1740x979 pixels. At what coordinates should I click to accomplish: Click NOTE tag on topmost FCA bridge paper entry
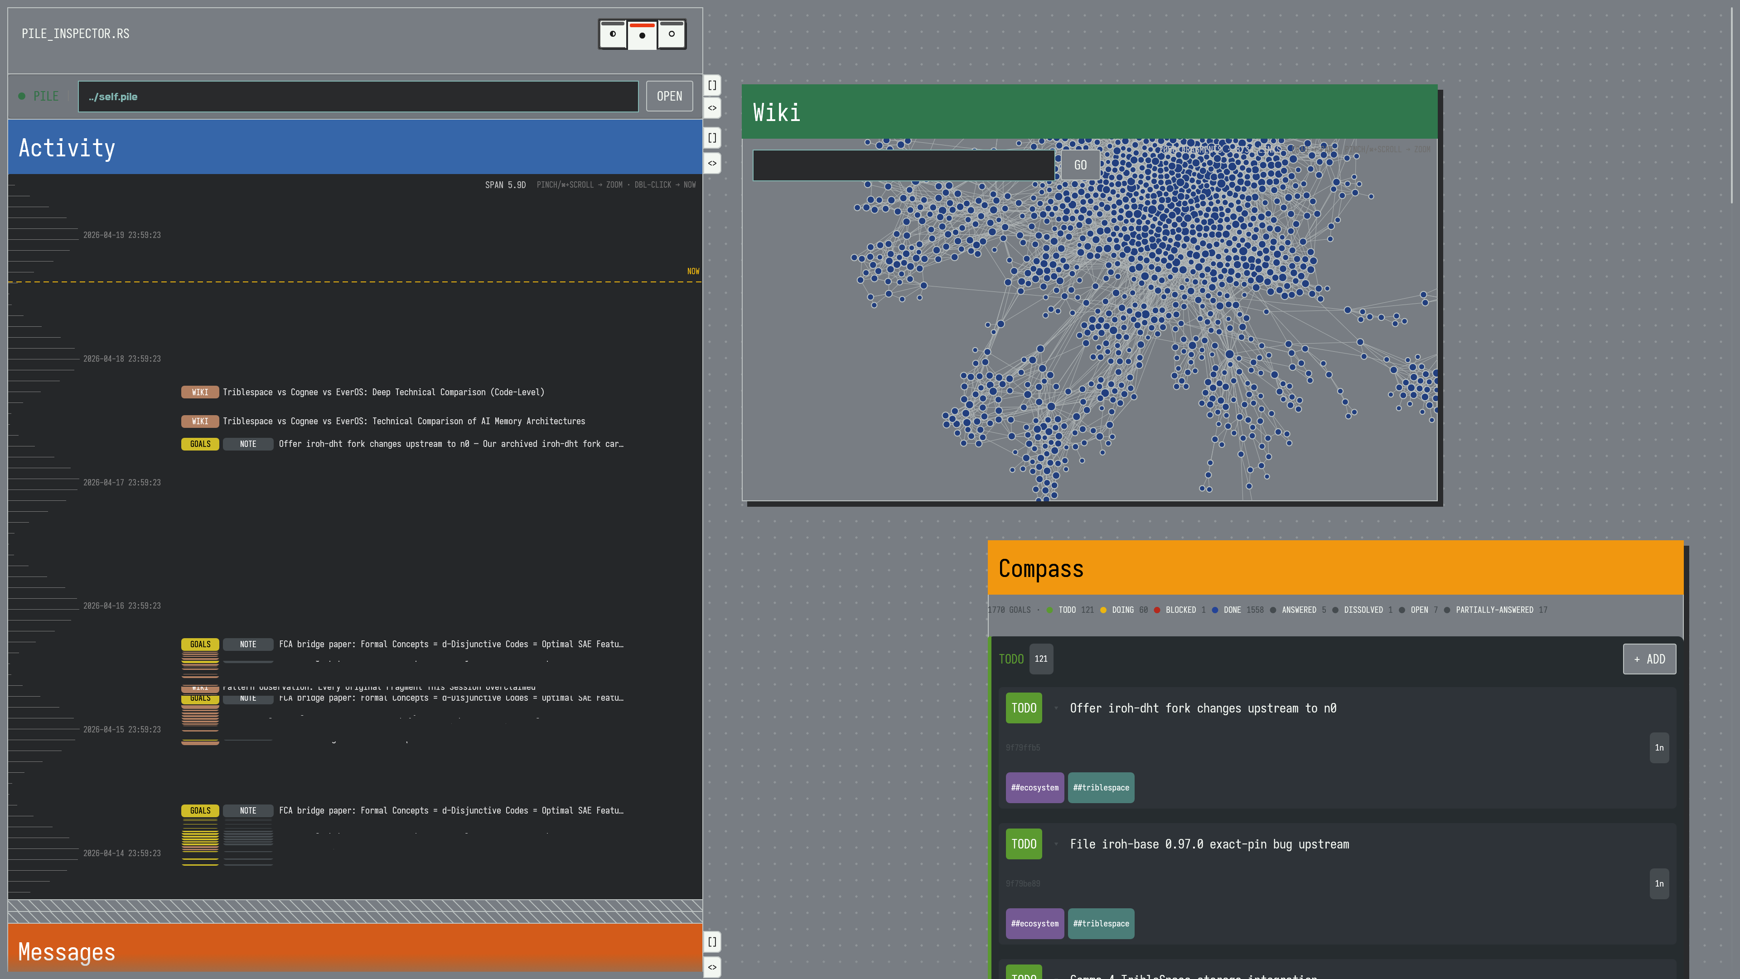pos(248,645)
